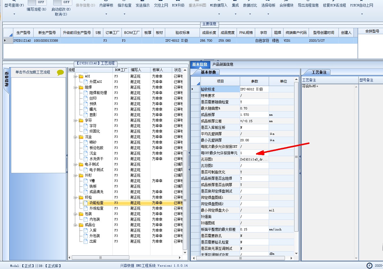Select the 基本参数 tab
This screenshot has width=383, height=269.
pyautogui.click(x=208, y=72)
